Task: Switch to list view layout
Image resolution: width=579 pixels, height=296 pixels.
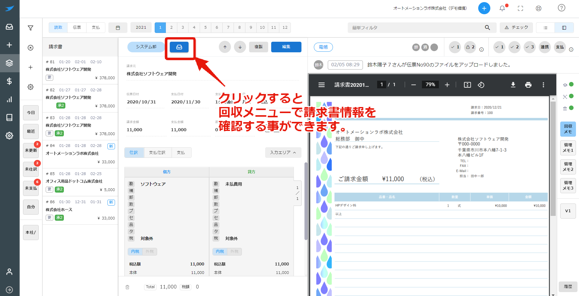Action: pos(545,28)
